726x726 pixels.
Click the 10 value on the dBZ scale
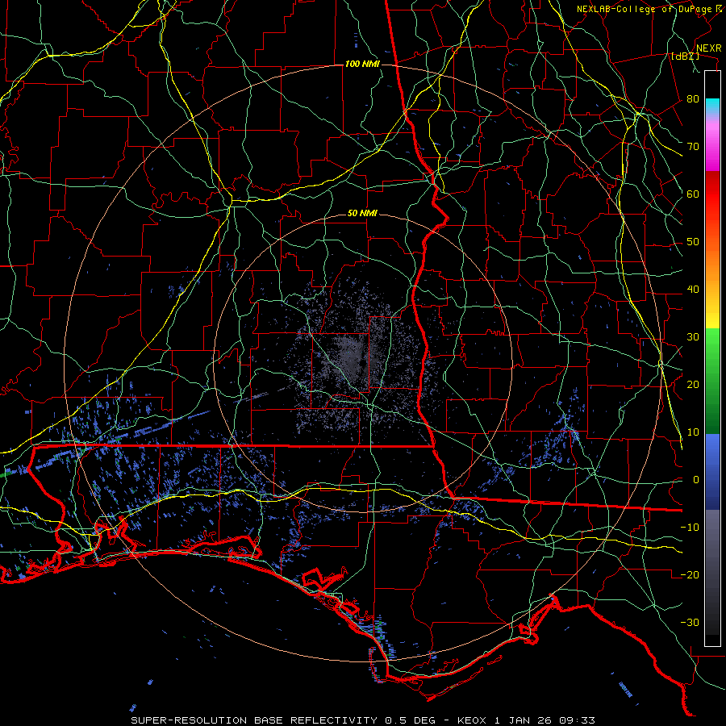[x=693, y=432]
